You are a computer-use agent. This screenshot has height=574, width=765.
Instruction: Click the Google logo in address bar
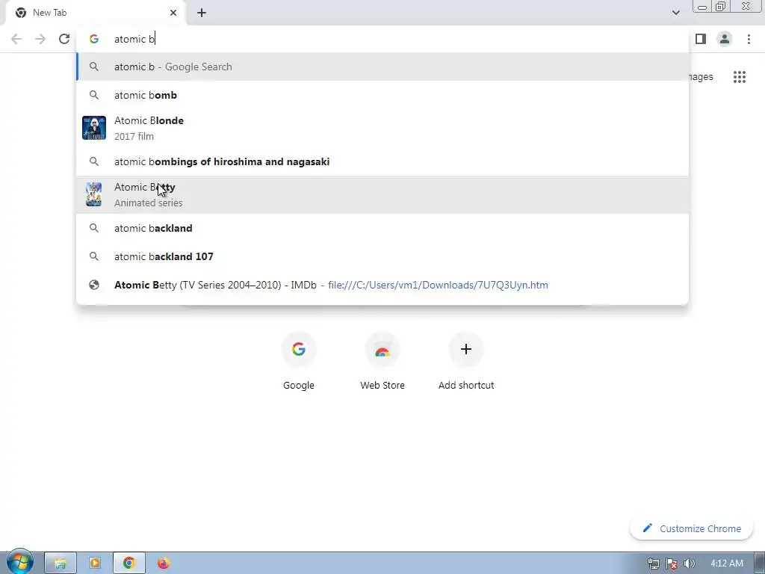tap(94, 39)
